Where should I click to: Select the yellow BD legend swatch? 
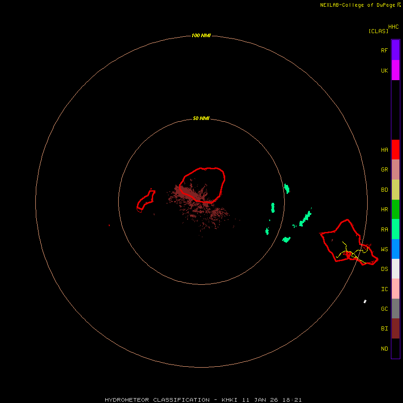(x=395, y=190)
